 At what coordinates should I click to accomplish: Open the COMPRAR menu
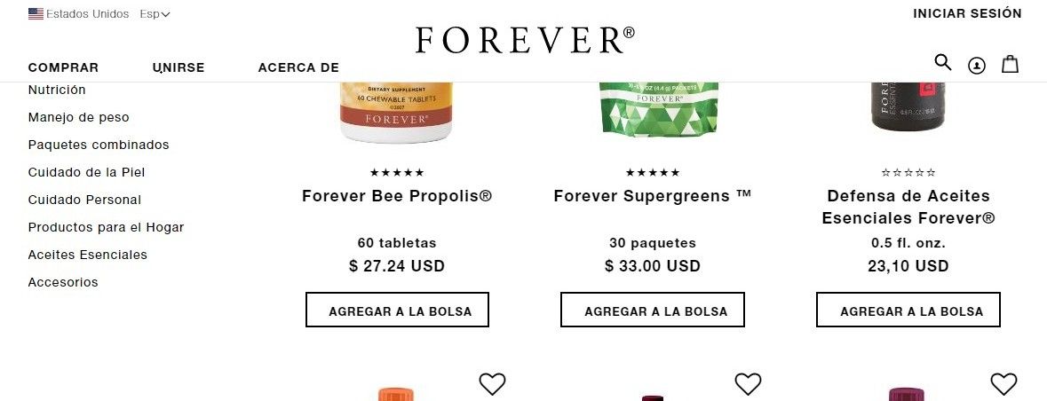pos(63,67)
